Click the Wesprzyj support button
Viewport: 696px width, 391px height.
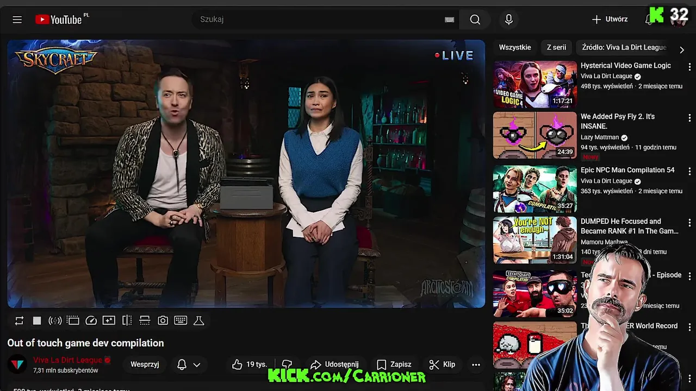145,364
